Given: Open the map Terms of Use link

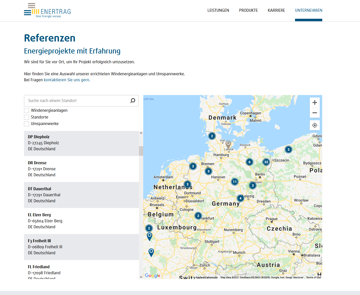Looking at the screenshot, I should coord(313,277).
